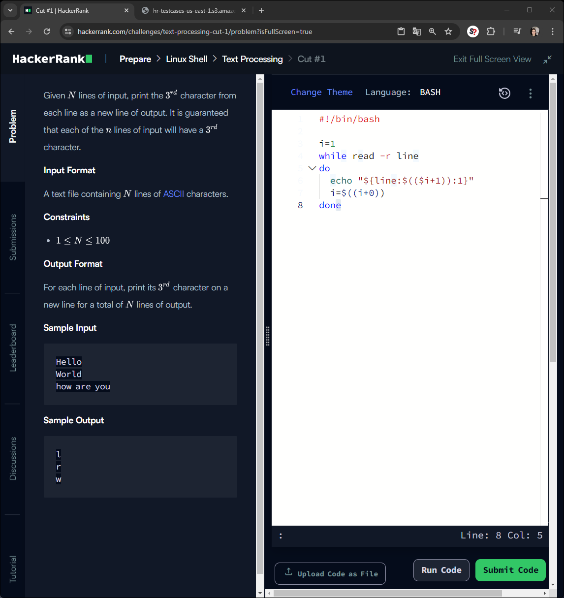The height and width of the screenshot is (598, 564).
Task: Go to the Text Processing breadcrumb
Action: pyautogui.click(x=252, y=59)
